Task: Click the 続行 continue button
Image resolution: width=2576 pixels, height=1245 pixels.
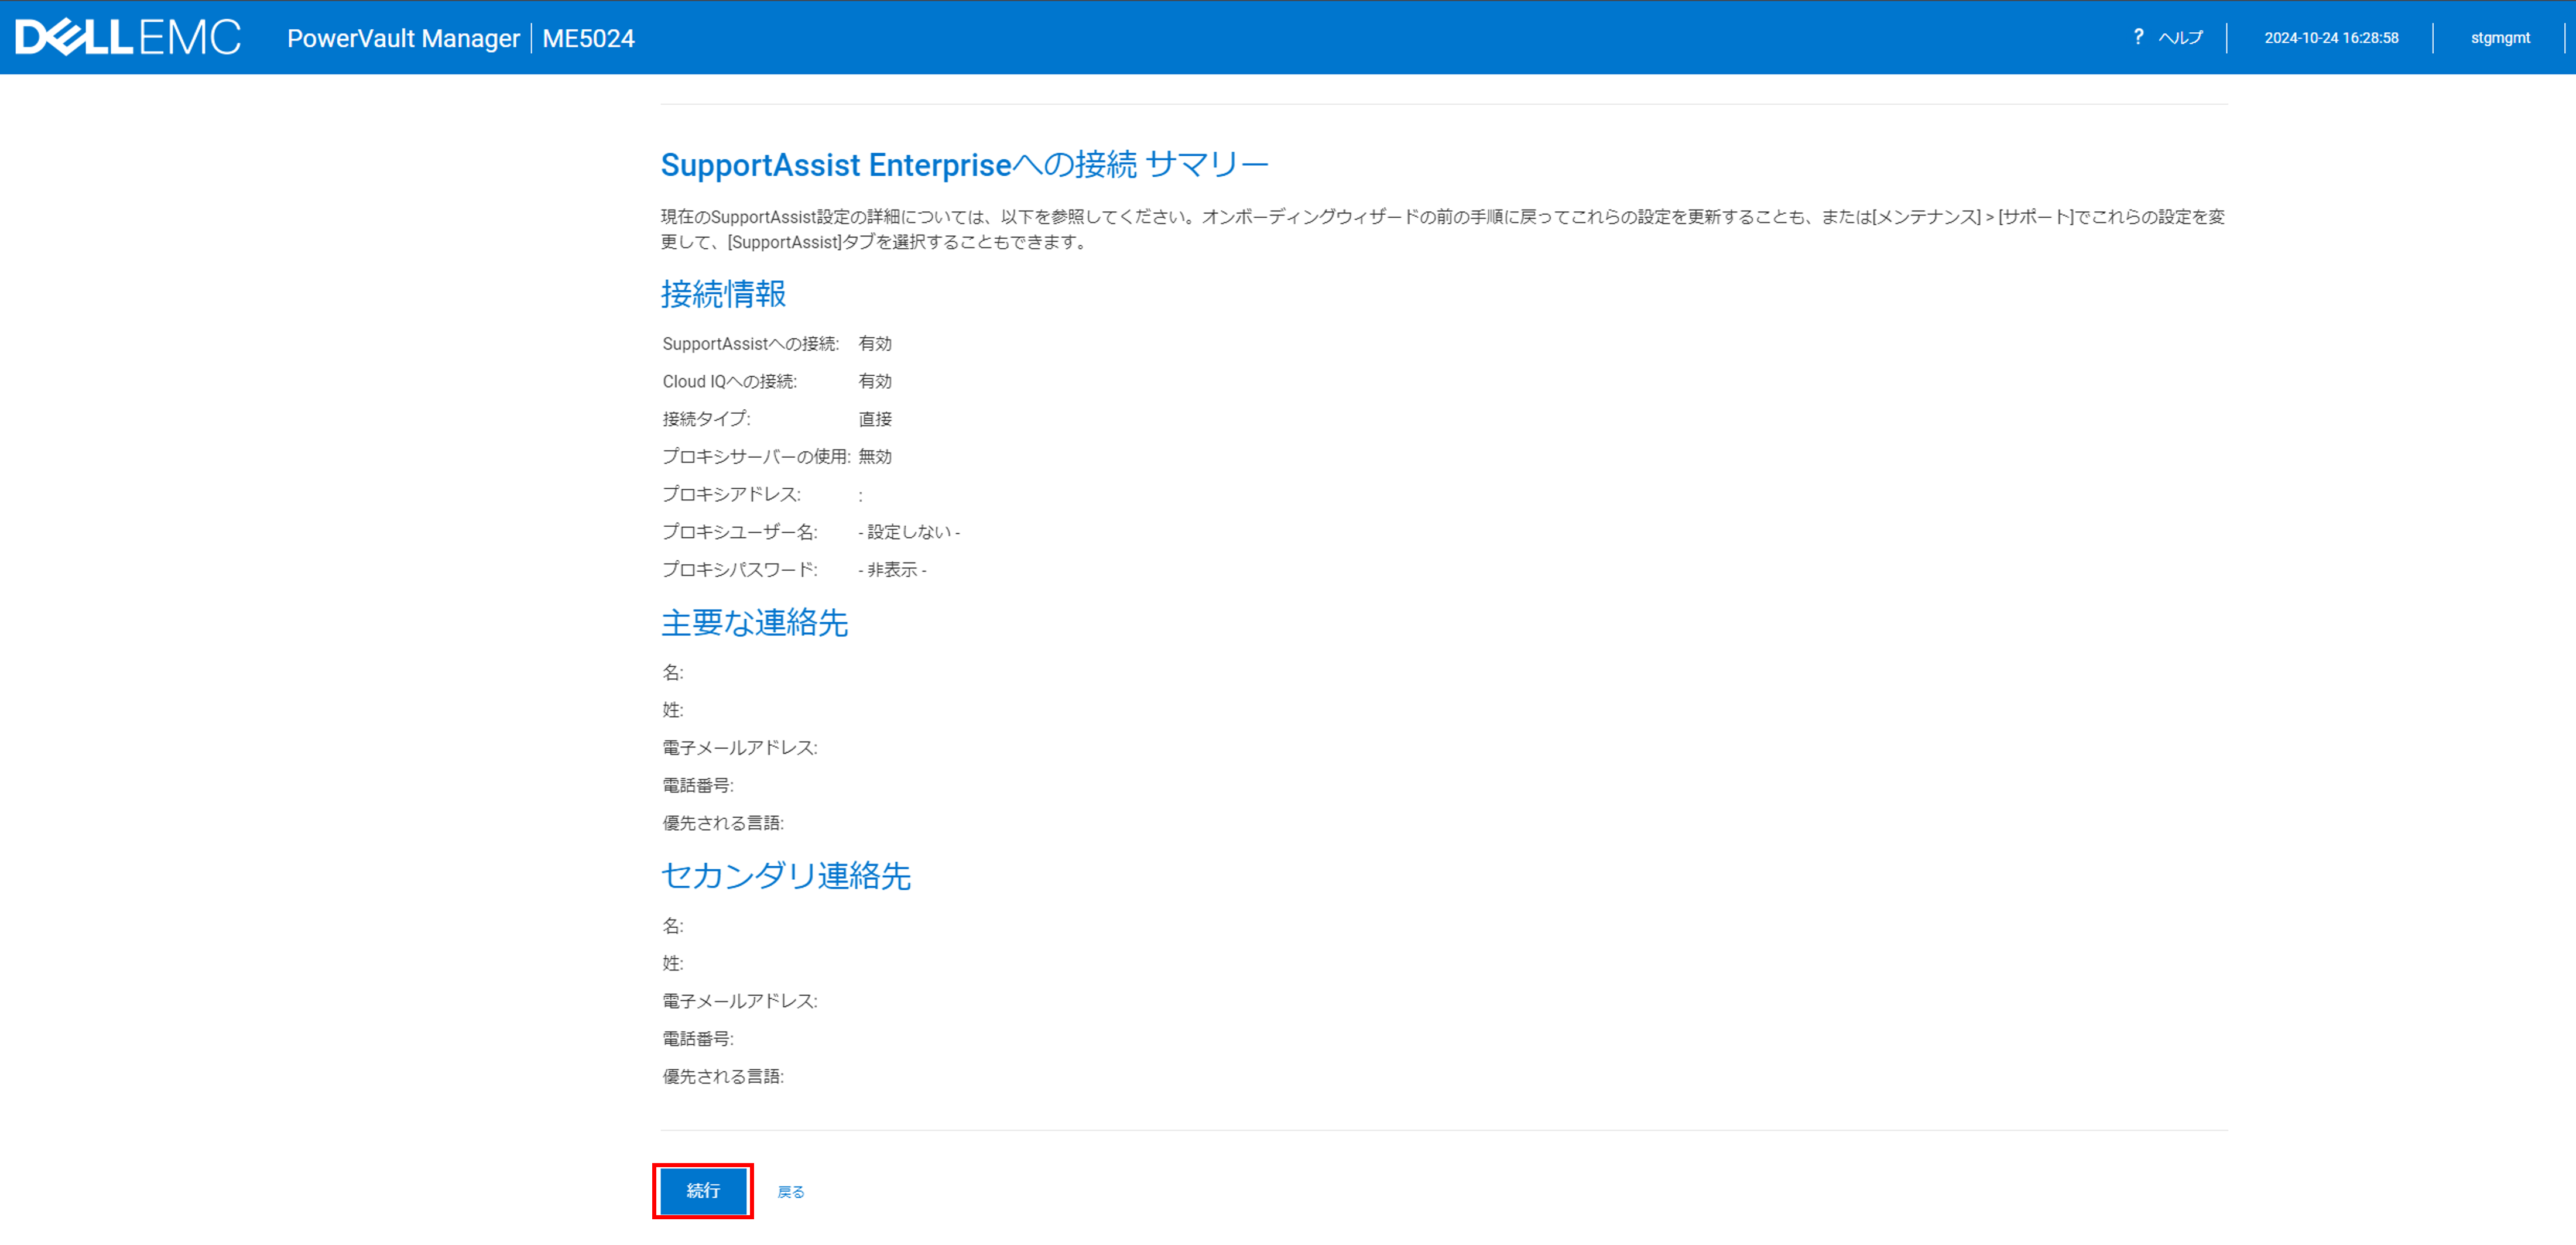Action: (702, 1190)
